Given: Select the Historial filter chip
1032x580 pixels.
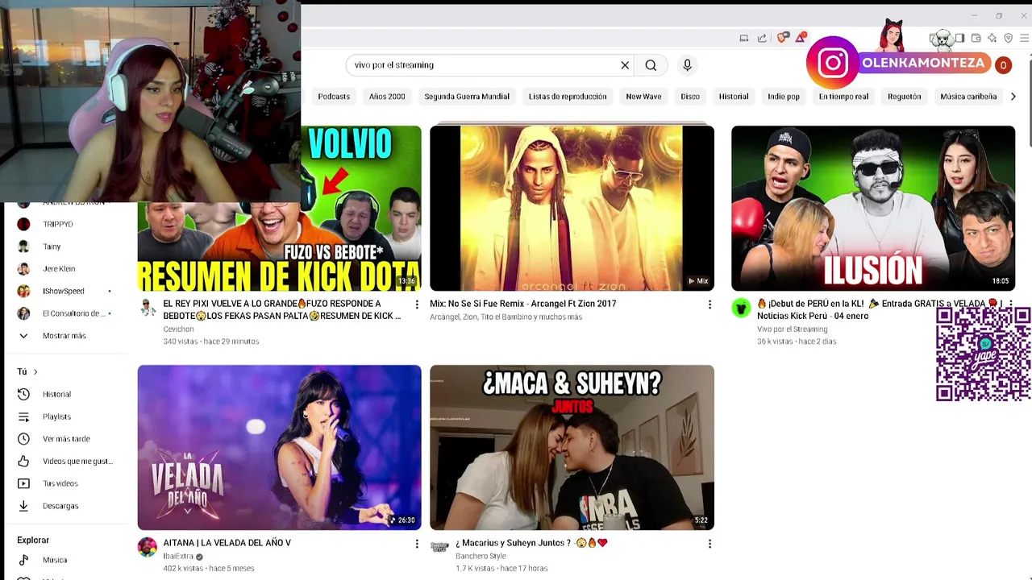Looking at the screenshot, I should pos(734,97).
